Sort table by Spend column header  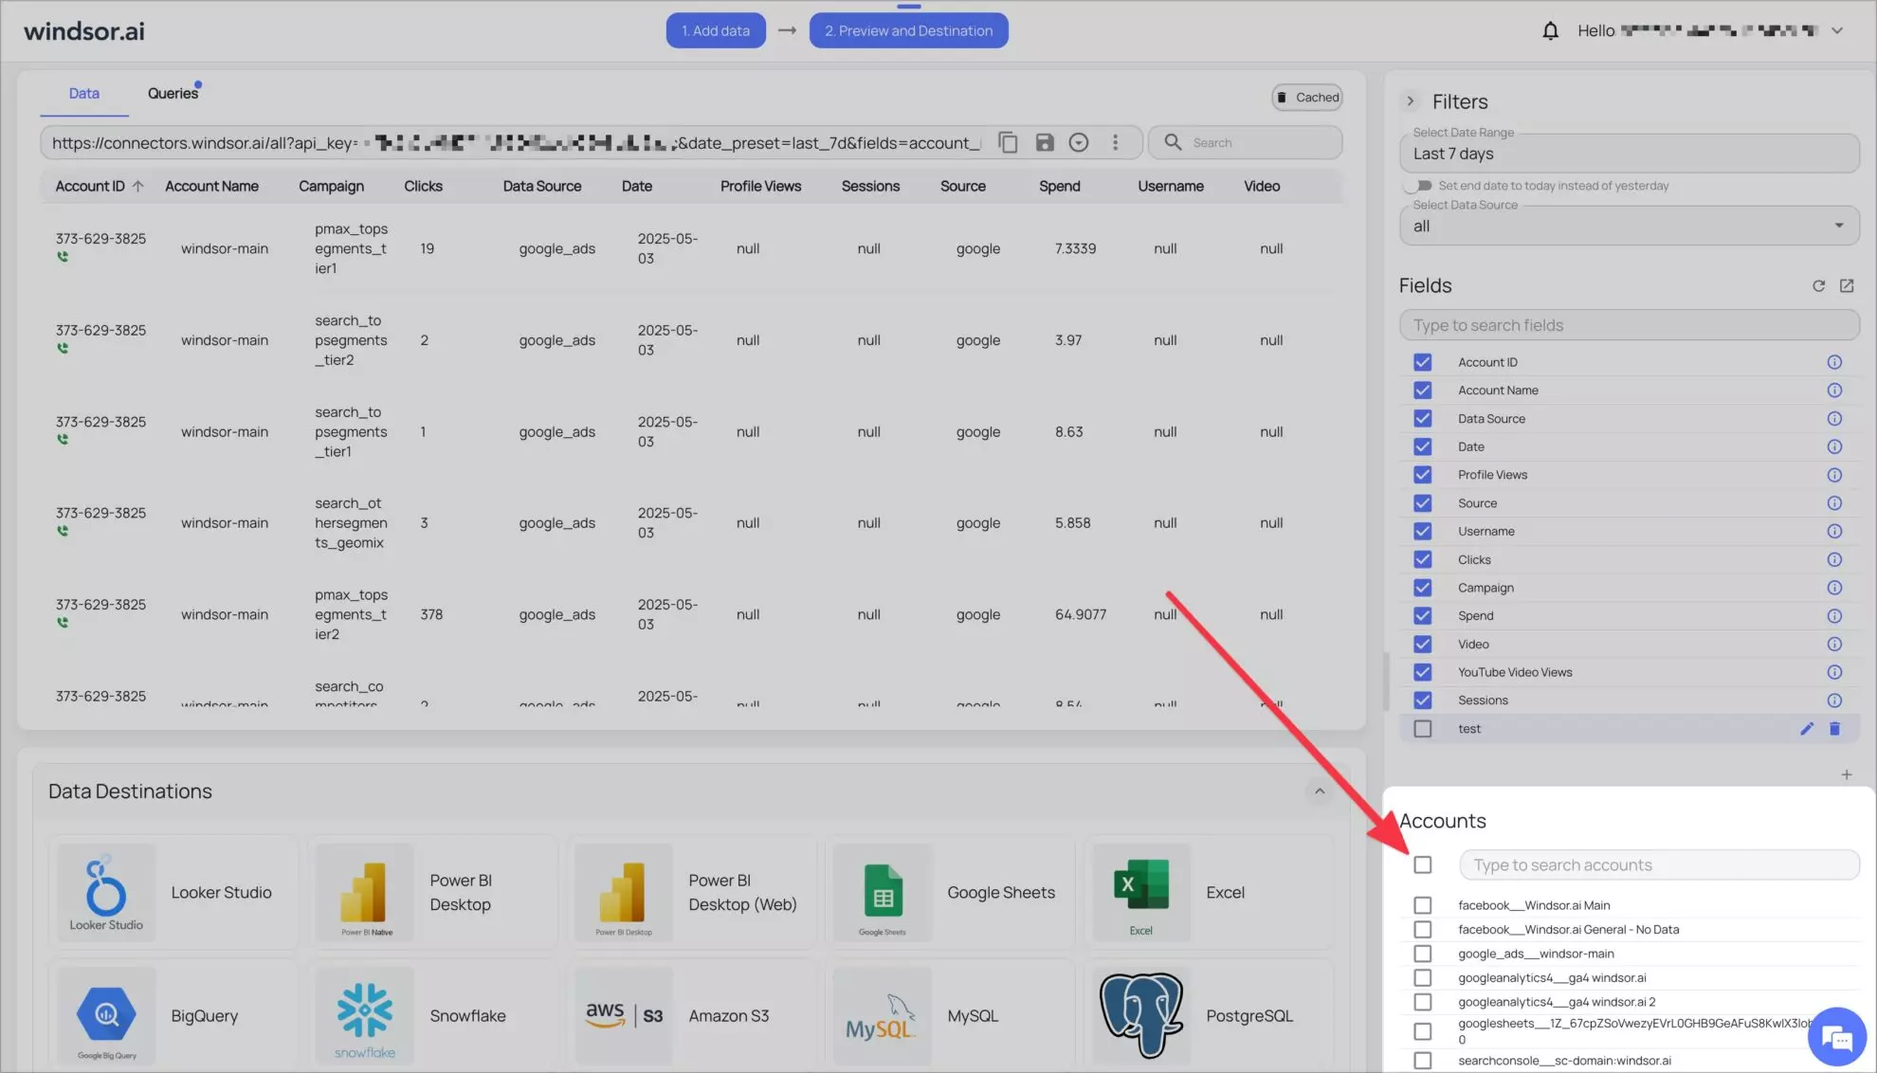[x=1059, y=186]
